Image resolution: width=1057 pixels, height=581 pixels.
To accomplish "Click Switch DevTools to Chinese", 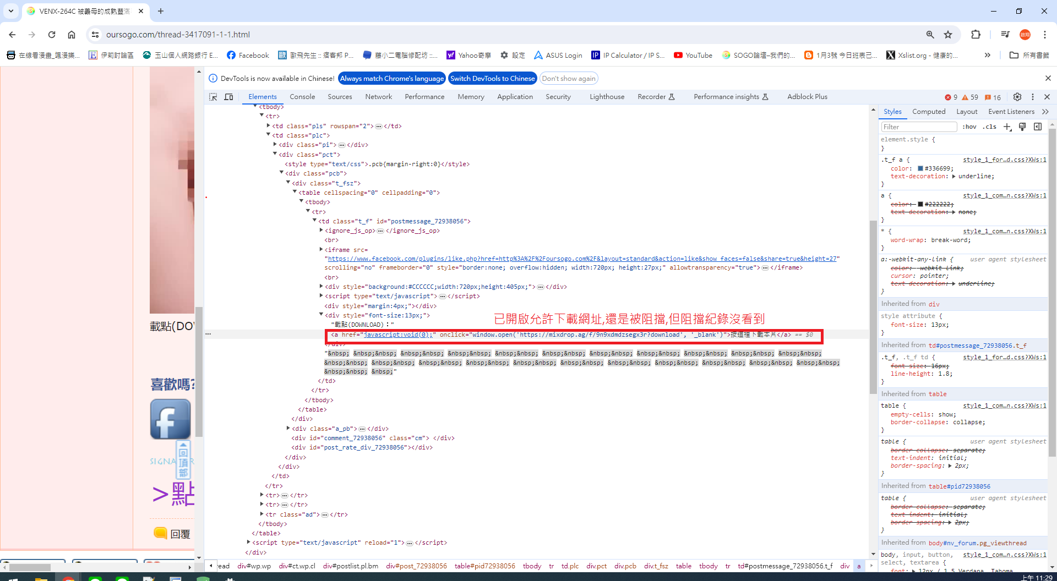I will (x=492, y=78).
